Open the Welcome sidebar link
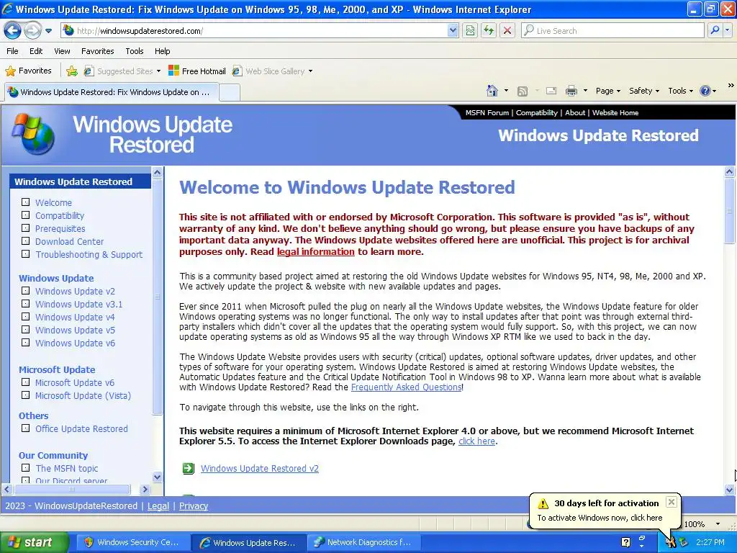This screenshot has height=553, width=737. pyautogui.click(x=53, y=202)
